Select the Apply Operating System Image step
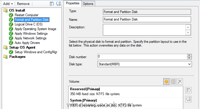The width and height of the screenshot is (200, 109). [x=36, y=29]
